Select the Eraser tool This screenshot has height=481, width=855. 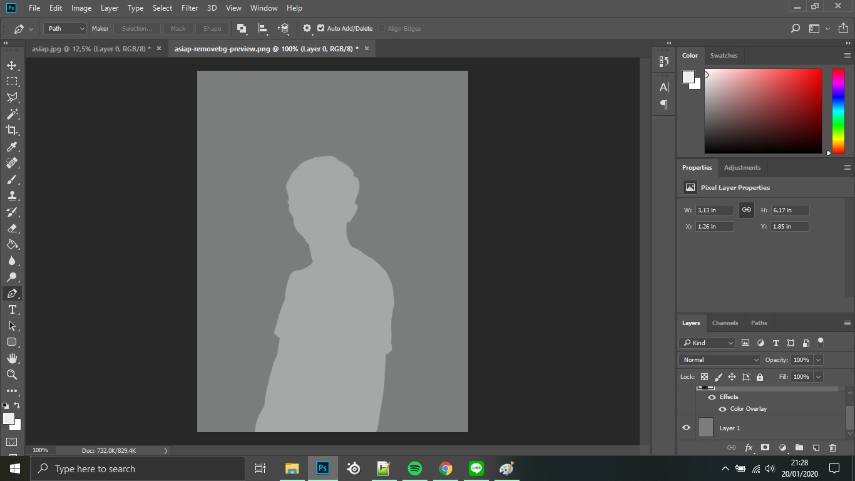coord(12,228)
